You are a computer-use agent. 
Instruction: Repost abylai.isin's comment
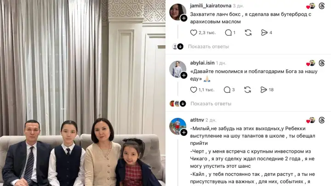[247, 90]
